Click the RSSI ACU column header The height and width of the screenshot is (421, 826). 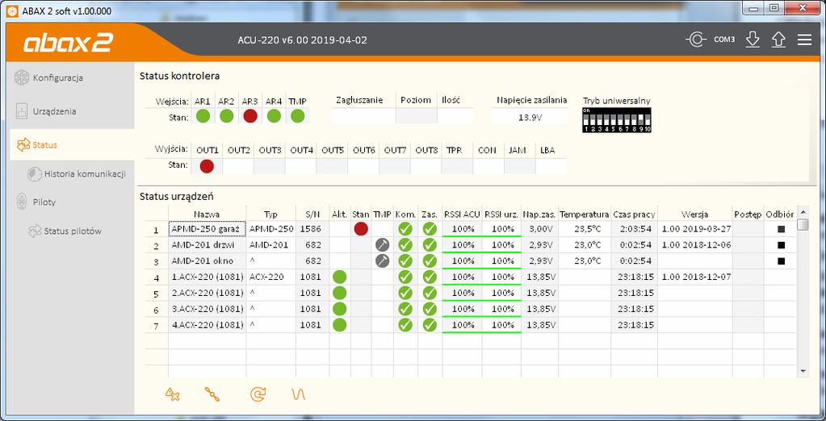[x=462, y=215]
